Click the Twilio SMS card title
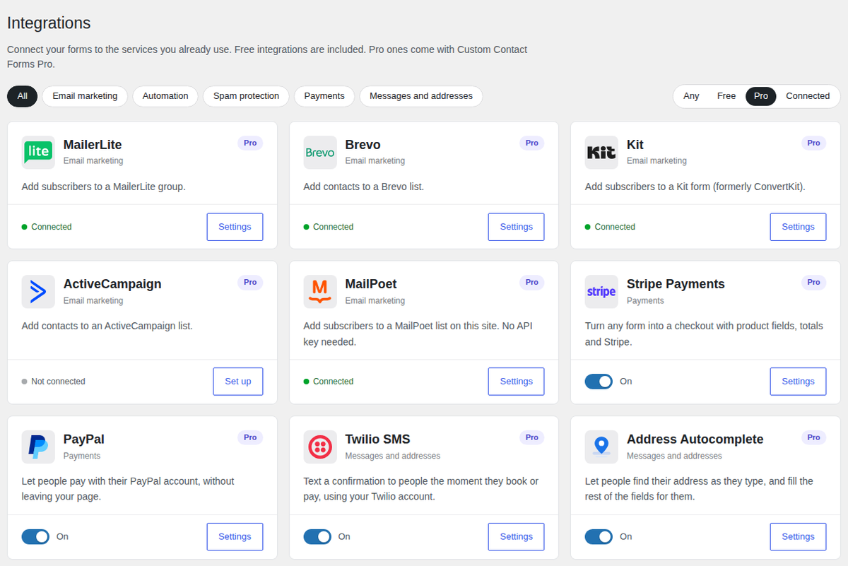The height and width of the screenshot is (566, 848). [x=377, y=440]
